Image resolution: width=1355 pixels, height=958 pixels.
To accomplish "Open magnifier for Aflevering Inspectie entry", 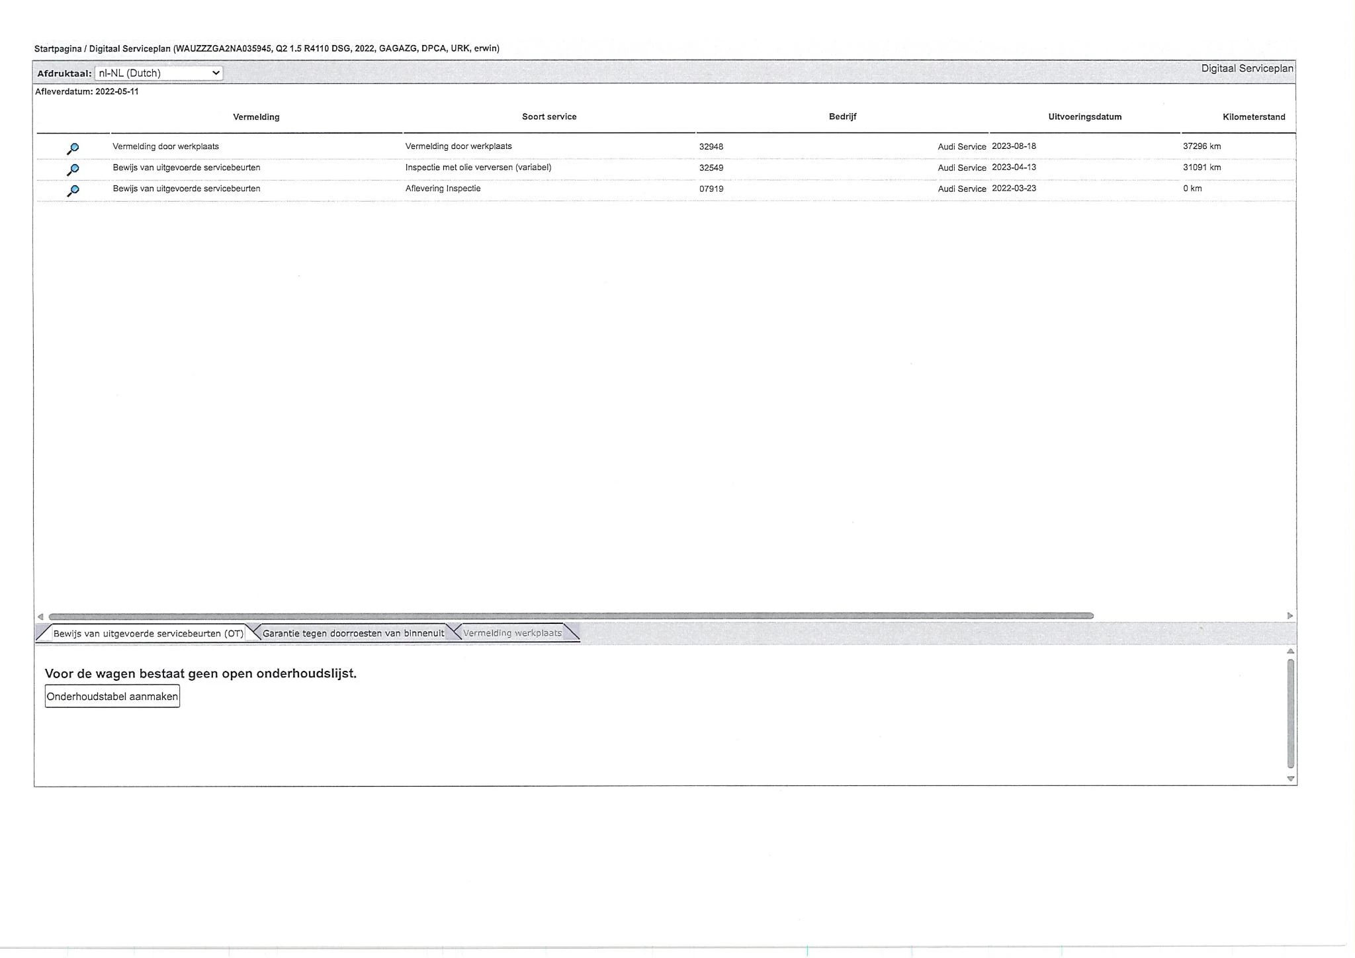I will 73,191.
